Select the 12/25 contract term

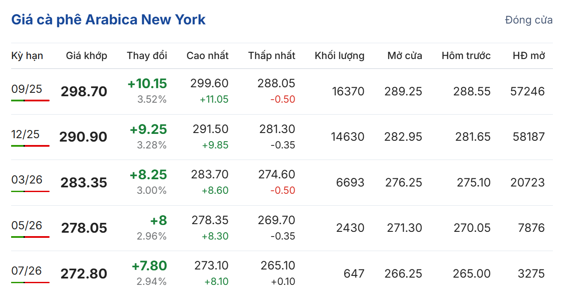(x=25, y=134)
